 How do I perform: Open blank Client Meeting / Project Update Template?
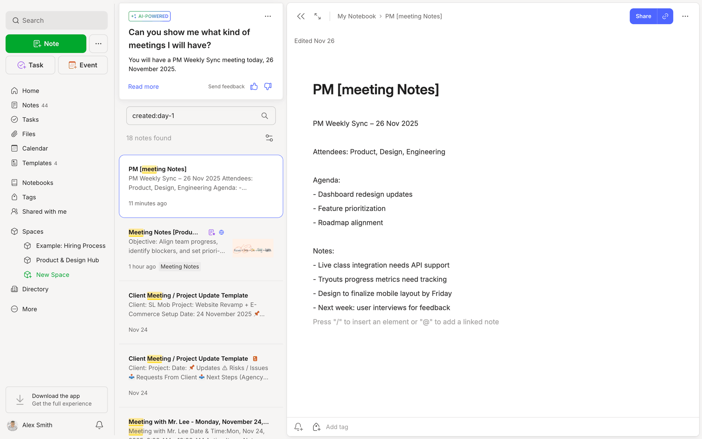click(x=201, y=376)
